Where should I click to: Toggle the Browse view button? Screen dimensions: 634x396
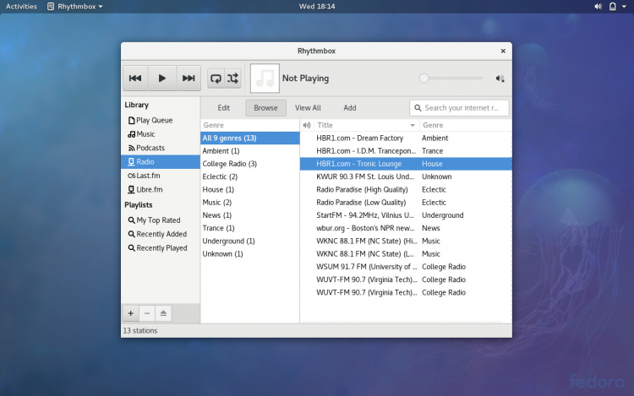pos(265,108)
